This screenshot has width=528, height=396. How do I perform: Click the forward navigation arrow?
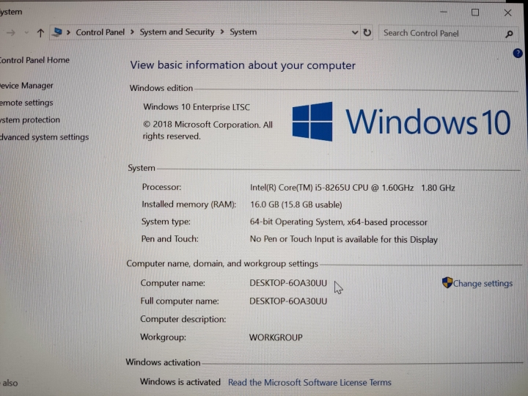pyautogui.click(x=11, y=33)
